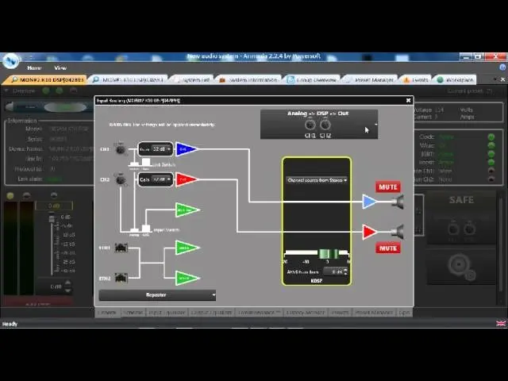Toggle the Link Switch under CH1

pos(140,164)
